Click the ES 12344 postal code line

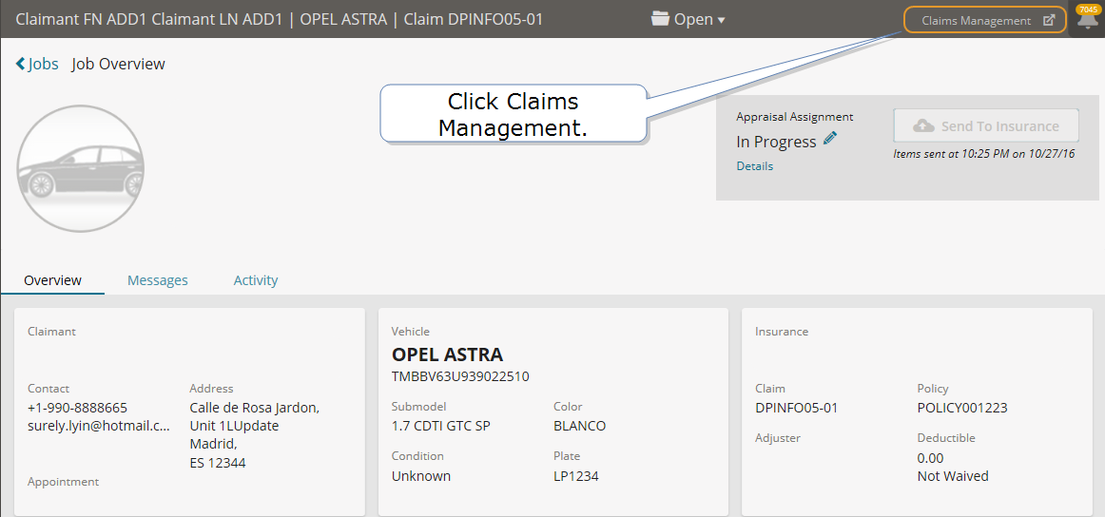point(218,463)
